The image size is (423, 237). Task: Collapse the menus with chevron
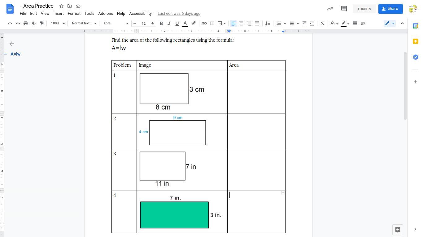(402, 23)
